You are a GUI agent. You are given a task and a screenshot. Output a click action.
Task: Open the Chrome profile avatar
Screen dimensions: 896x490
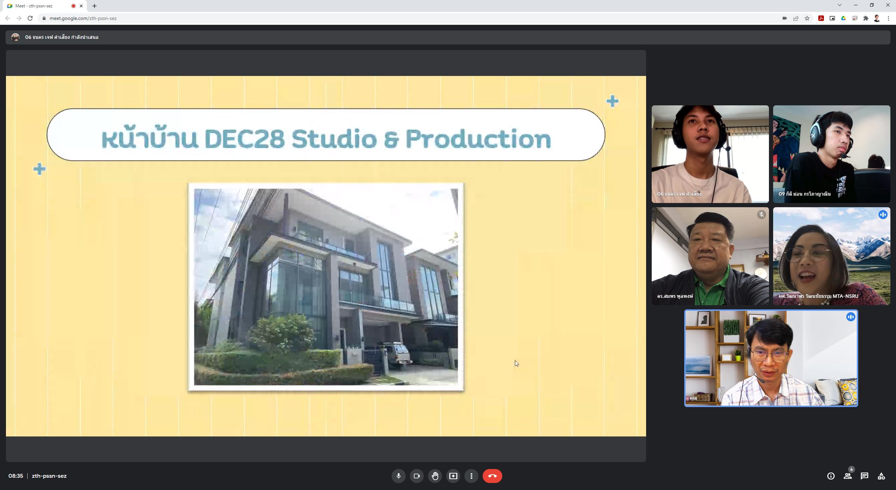877,18
